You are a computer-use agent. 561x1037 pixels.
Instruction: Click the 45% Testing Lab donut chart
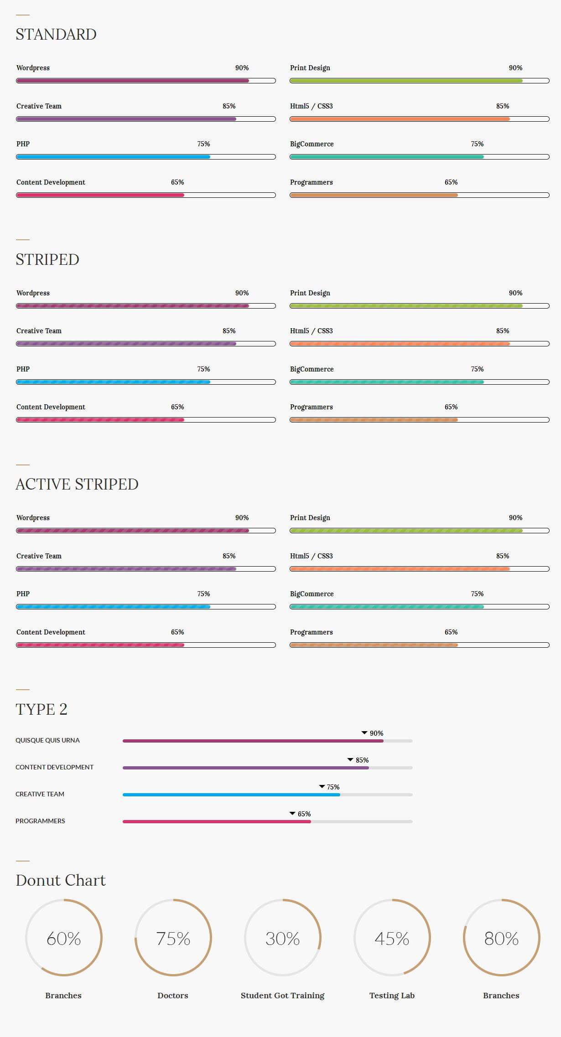click(x=392, y=938)
